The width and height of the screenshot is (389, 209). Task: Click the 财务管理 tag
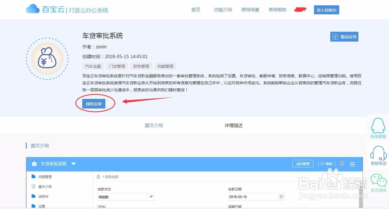(141, 66)
